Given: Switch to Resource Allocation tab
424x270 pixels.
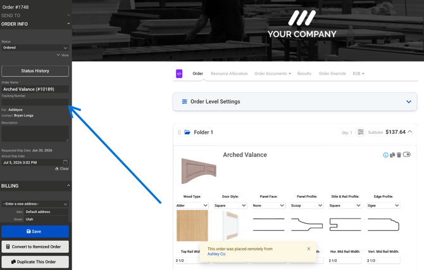Looking at the screenshot, I should point(229,74).
